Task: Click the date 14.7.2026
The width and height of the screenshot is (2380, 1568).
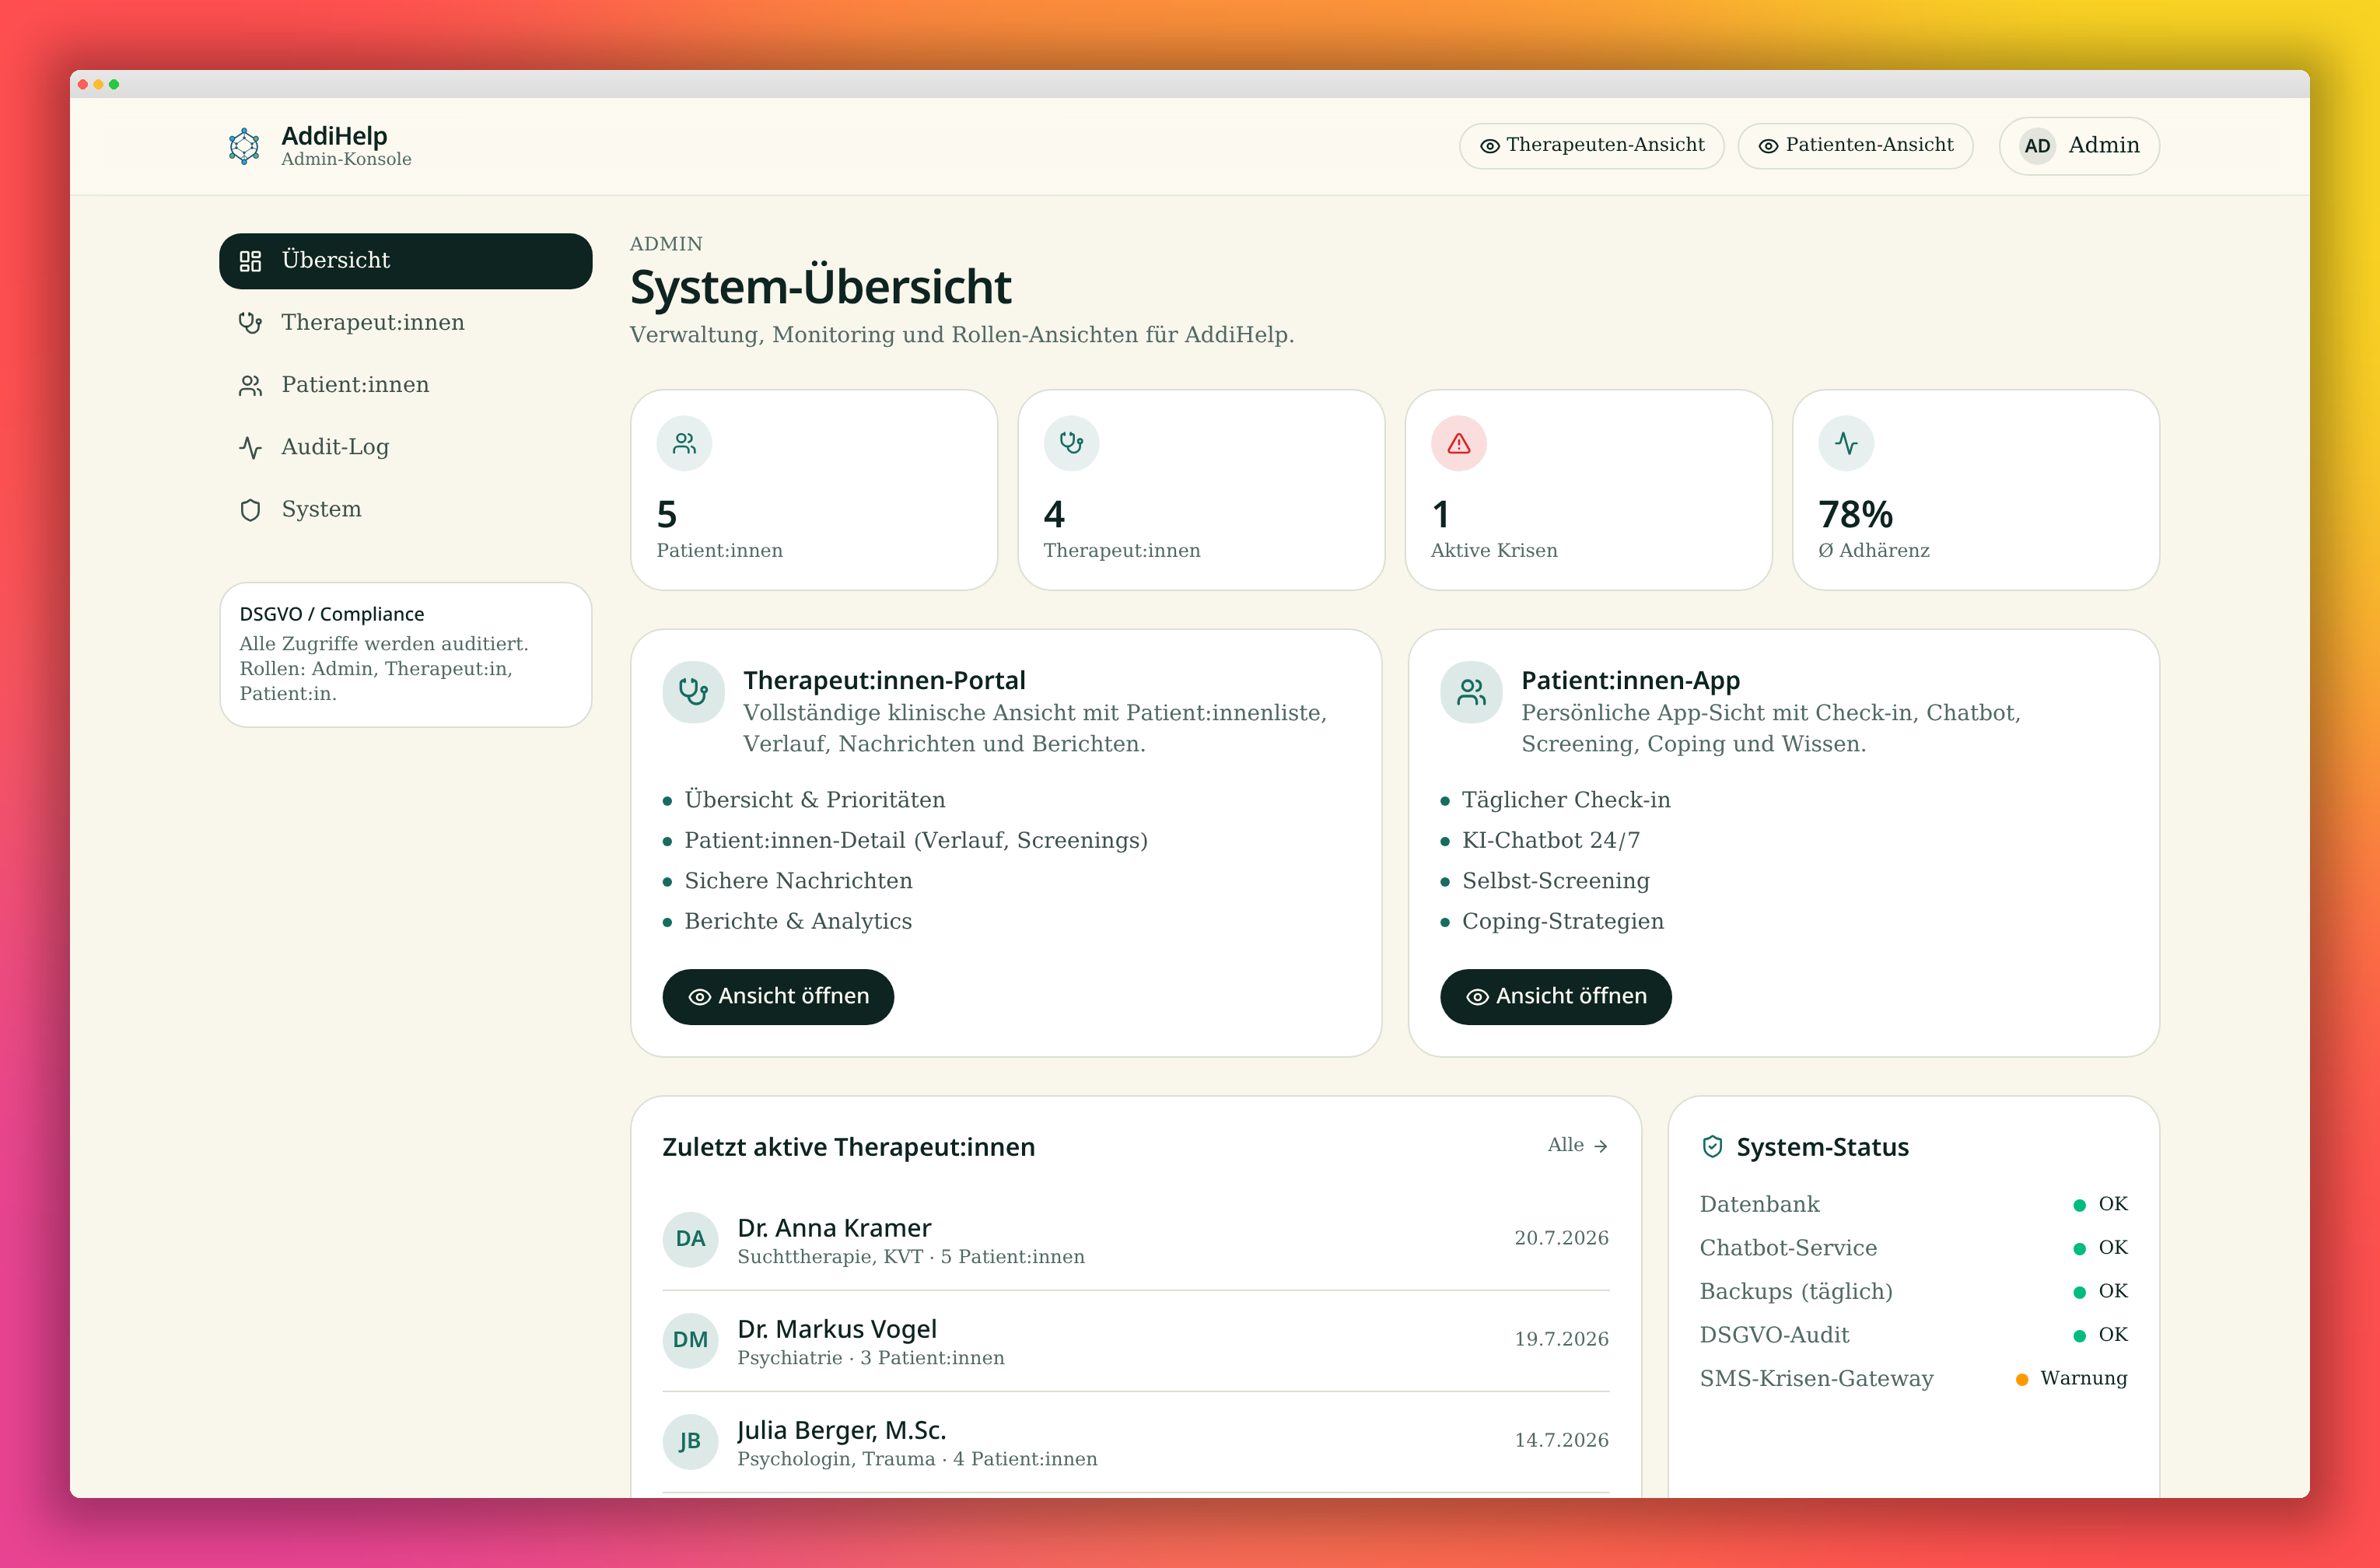Action: click(1561, 1441)
